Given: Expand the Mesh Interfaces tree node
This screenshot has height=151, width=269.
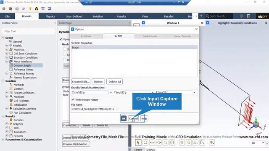Looking at the screenshot, I should 7,61.
